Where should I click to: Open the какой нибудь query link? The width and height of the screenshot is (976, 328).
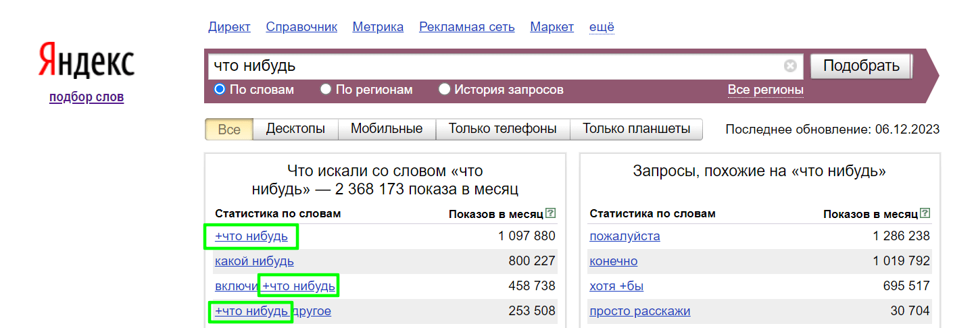coord(254,261)
